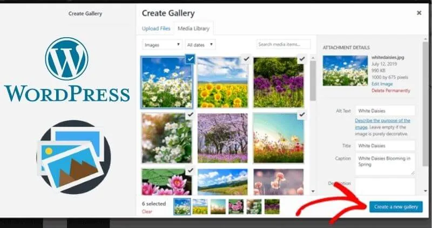Click the whitedaisies.jpg filename text
This screenshot has width=432, height=228.
pos(388,58)
